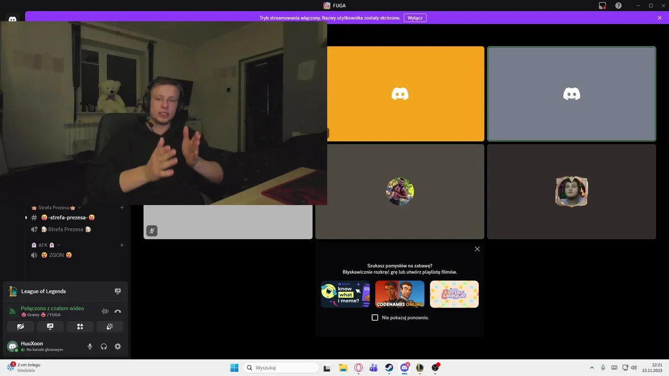Select the gray speaking participant tile

click(x=571, y=94)
